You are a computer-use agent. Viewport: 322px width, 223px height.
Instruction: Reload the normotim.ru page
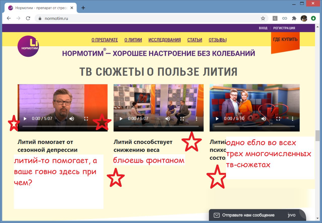(28, 18)
